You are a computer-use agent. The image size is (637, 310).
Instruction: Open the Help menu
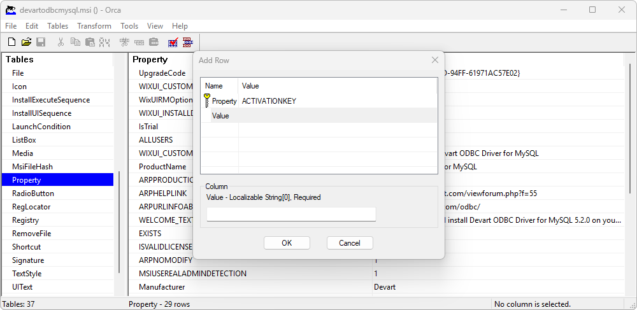click(x=180, y=26)
